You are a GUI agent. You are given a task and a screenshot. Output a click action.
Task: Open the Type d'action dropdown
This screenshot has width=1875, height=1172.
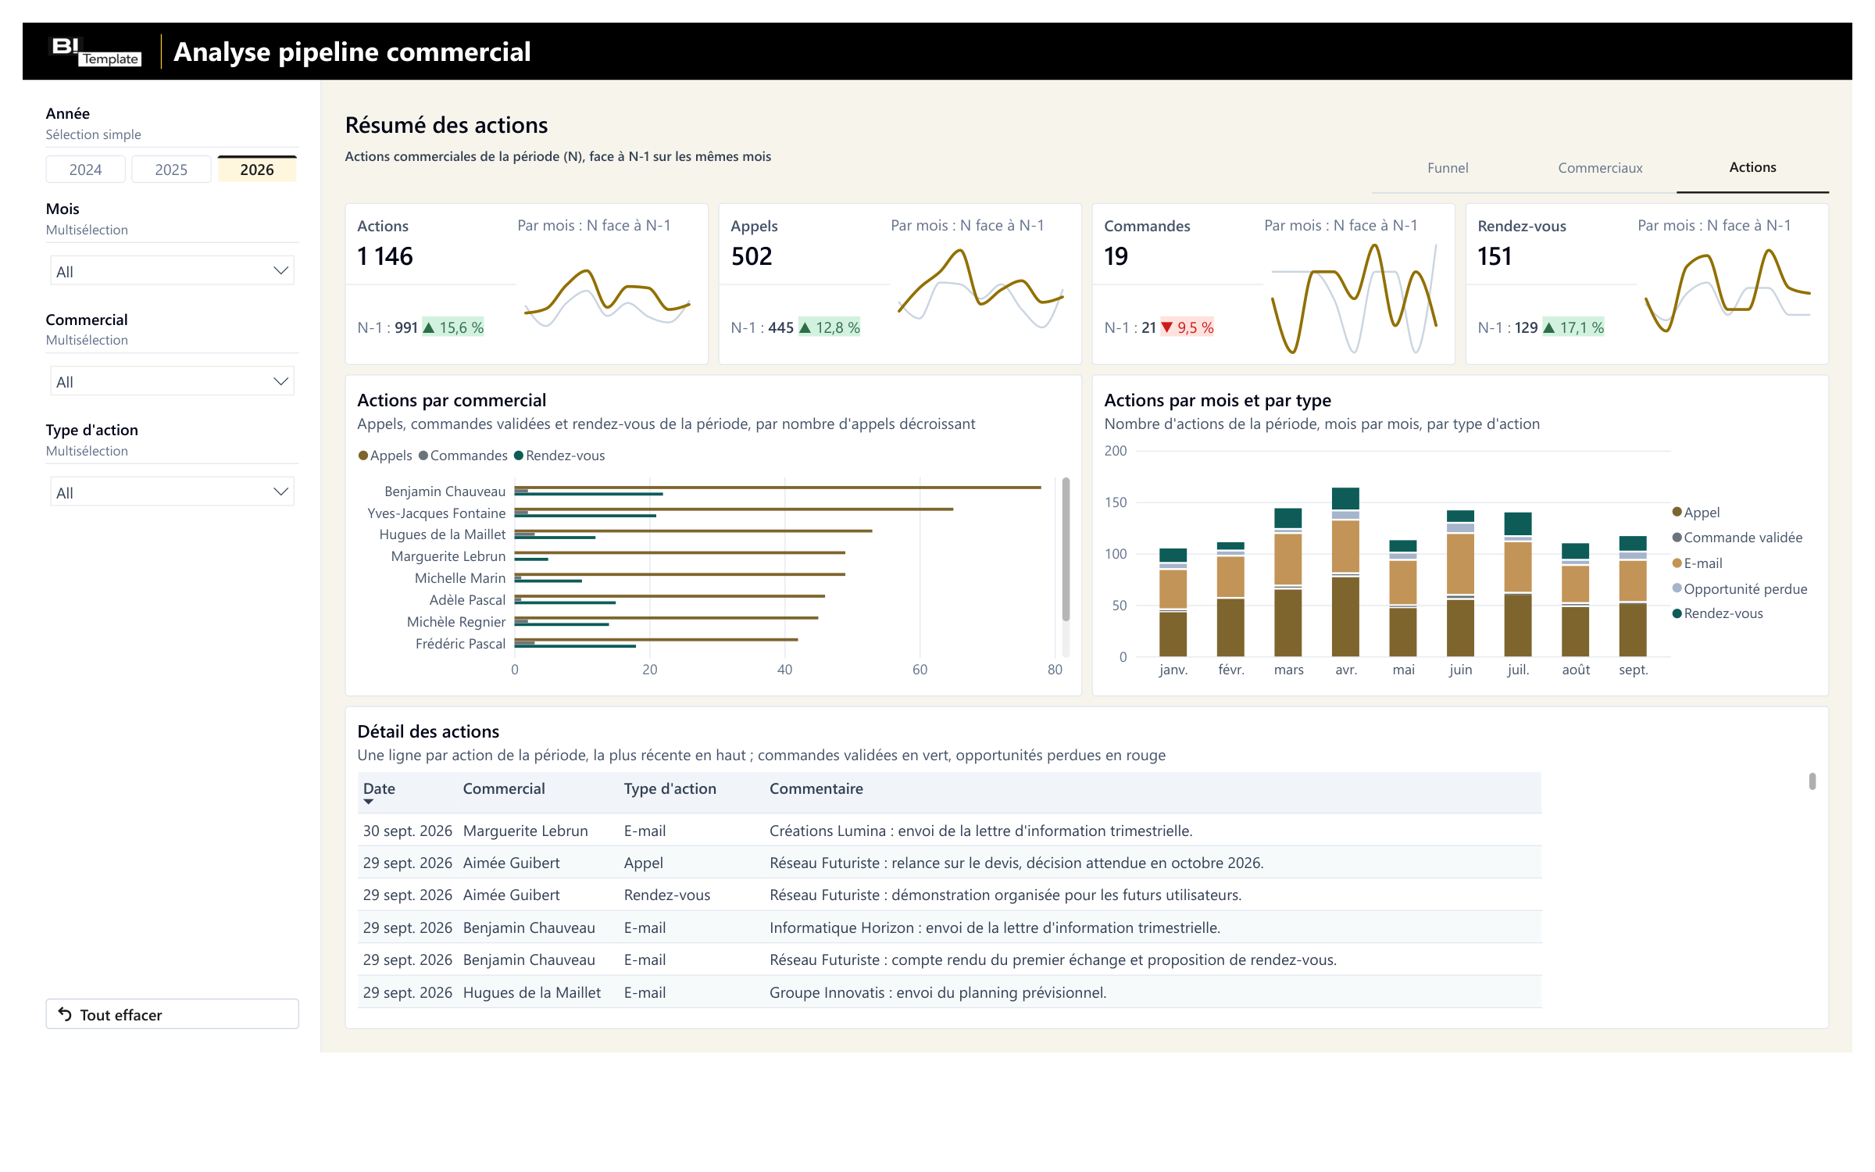(172, 492)
